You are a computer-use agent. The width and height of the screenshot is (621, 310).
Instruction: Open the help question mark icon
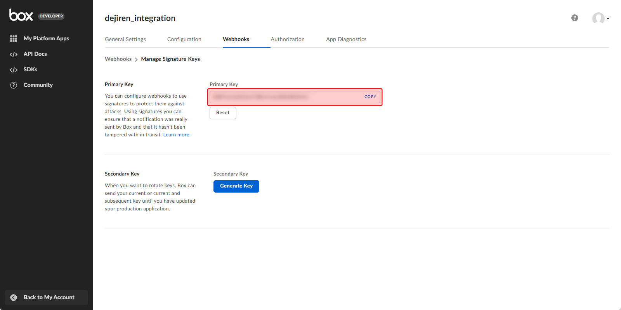(575, 18)
